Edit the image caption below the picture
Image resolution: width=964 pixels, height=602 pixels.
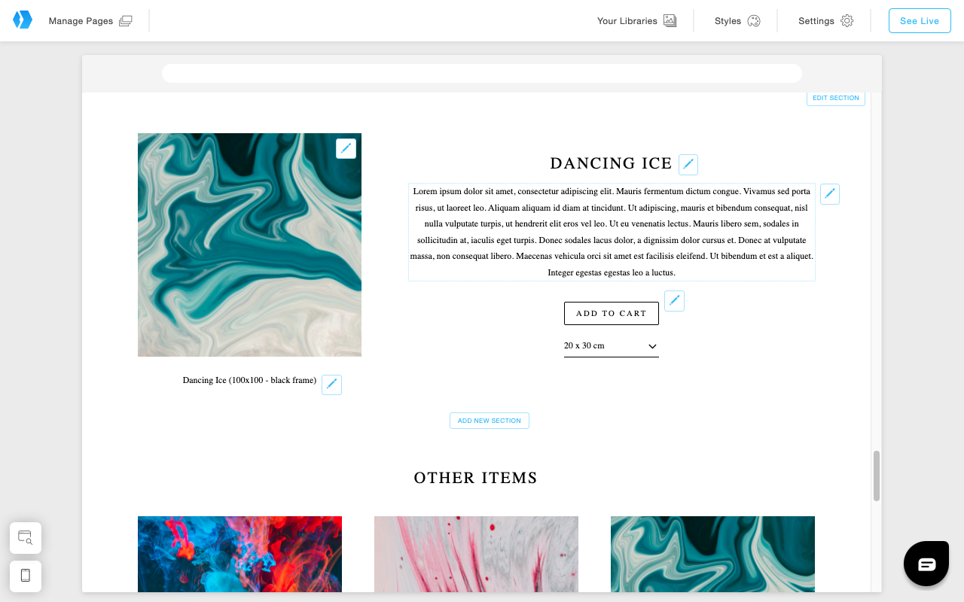point(331,385)
